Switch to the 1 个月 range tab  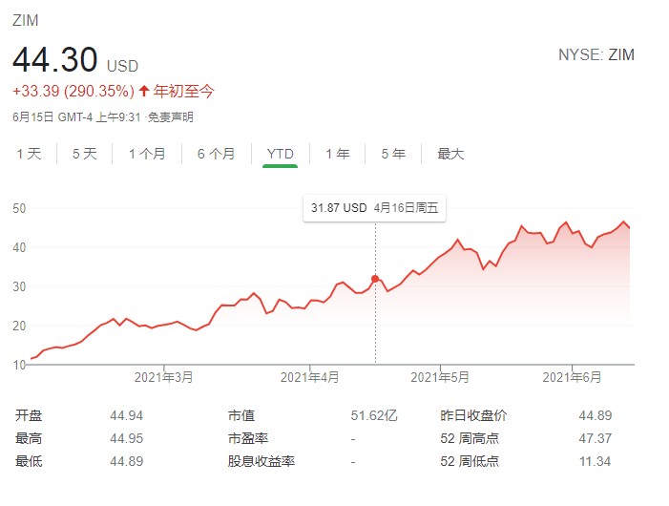point(147,154)
